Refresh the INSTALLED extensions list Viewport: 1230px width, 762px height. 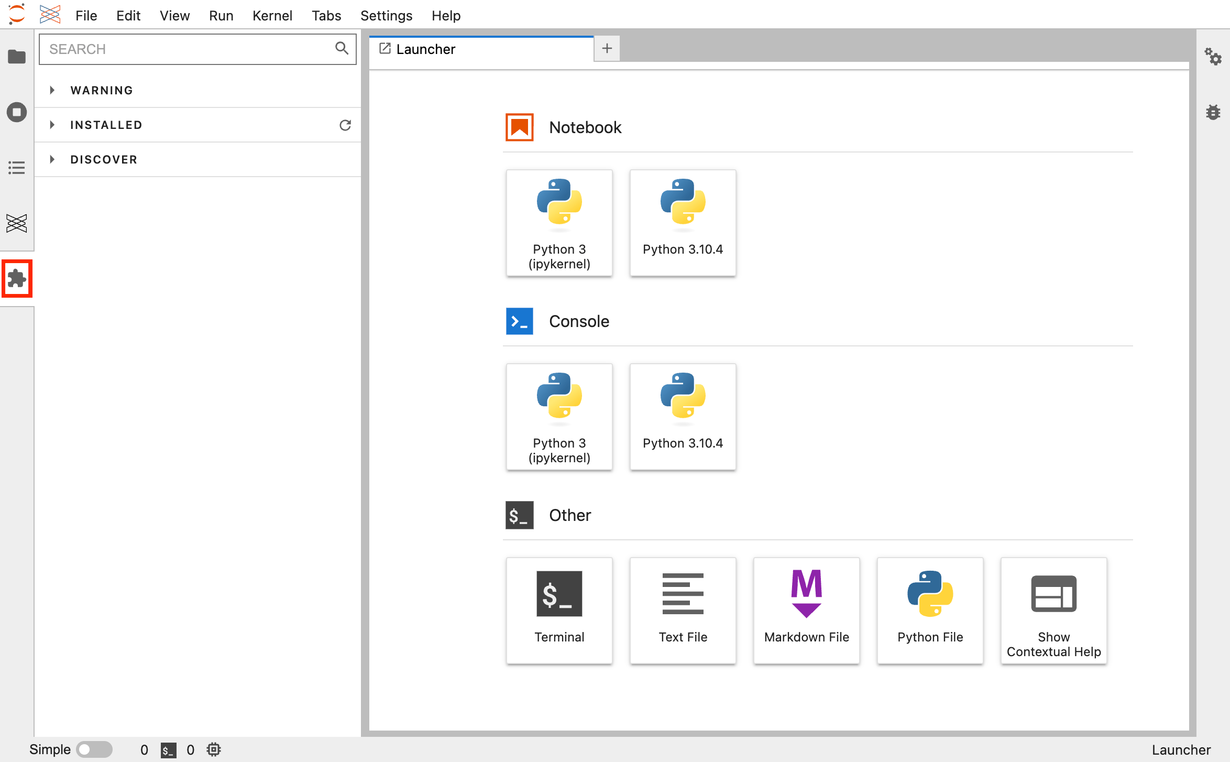coord(345,125)
